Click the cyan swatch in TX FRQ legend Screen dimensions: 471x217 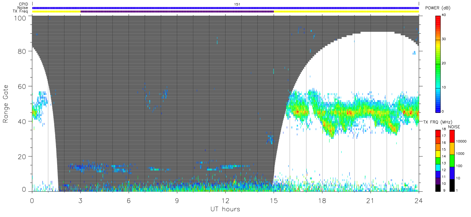(x=438, y=167)
